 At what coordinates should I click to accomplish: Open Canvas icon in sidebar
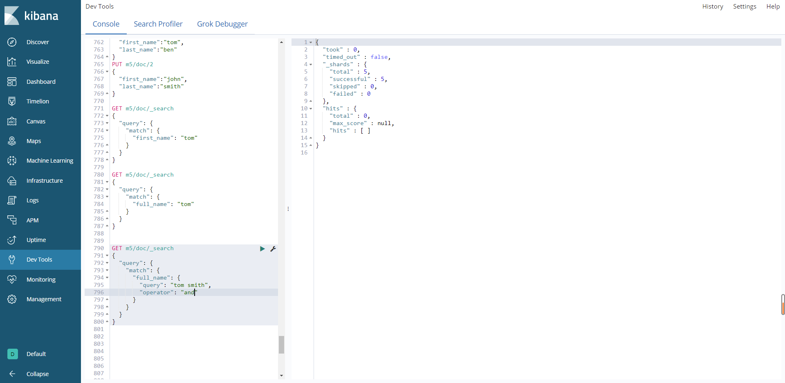pyautogui.click(x=12, y=121)
